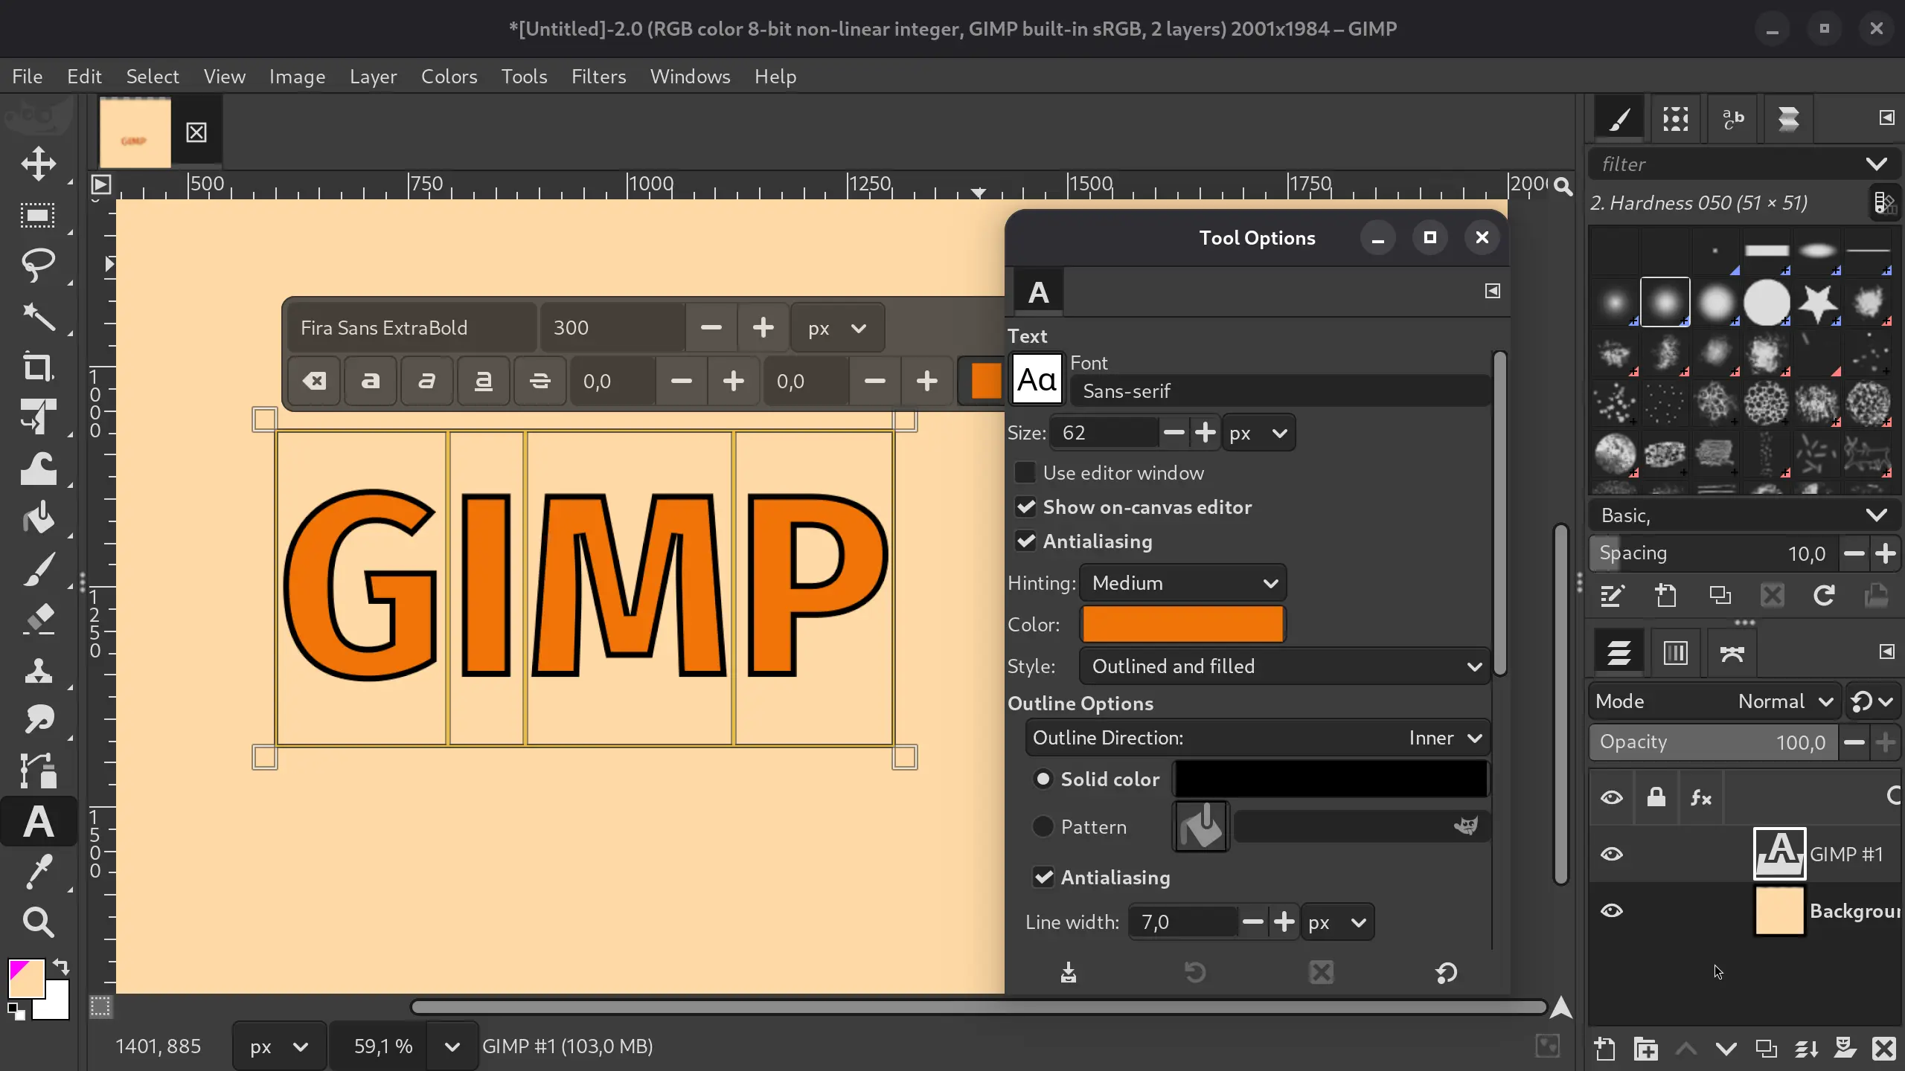The image size is (1905, 1071).
Task: Open the File menu
Action: [28, 77]
